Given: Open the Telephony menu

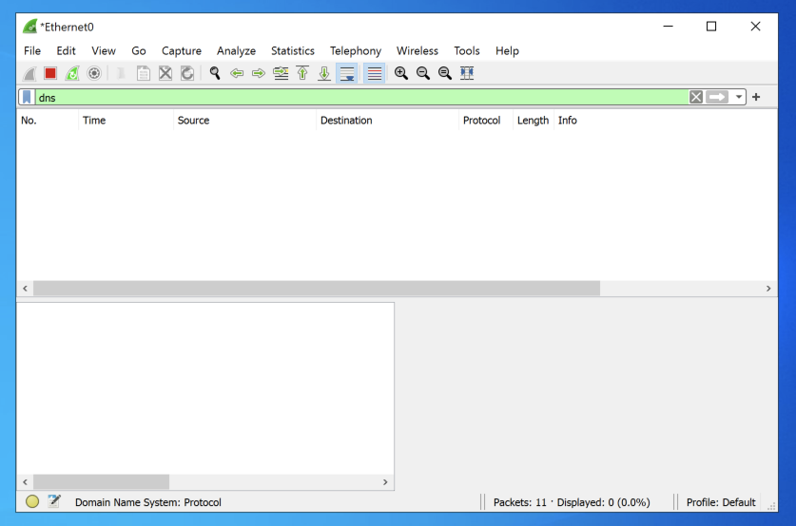Looking at the screenshot, I should 356,50.
